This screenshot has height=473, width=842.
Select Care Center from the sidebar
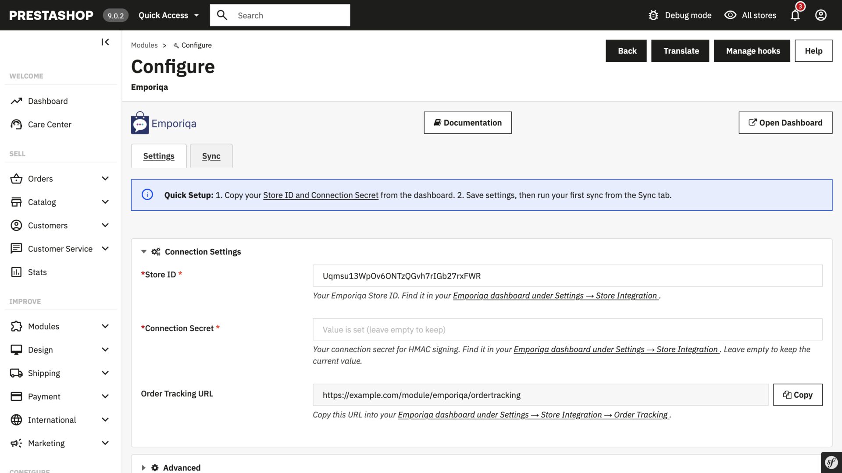point(49,124)
